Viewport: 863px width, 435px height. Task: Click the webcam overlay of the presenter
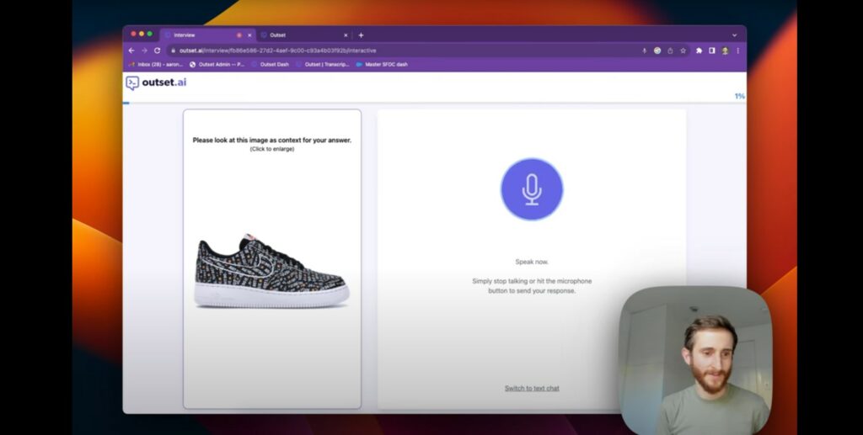pyautogui.click(x=695, y=360)
